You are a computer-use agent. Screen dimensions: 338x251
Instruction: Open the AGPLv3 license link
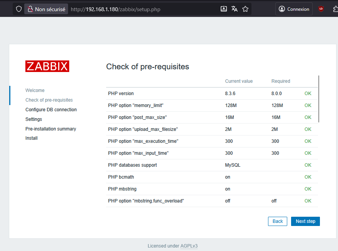(x=189, y=246)
